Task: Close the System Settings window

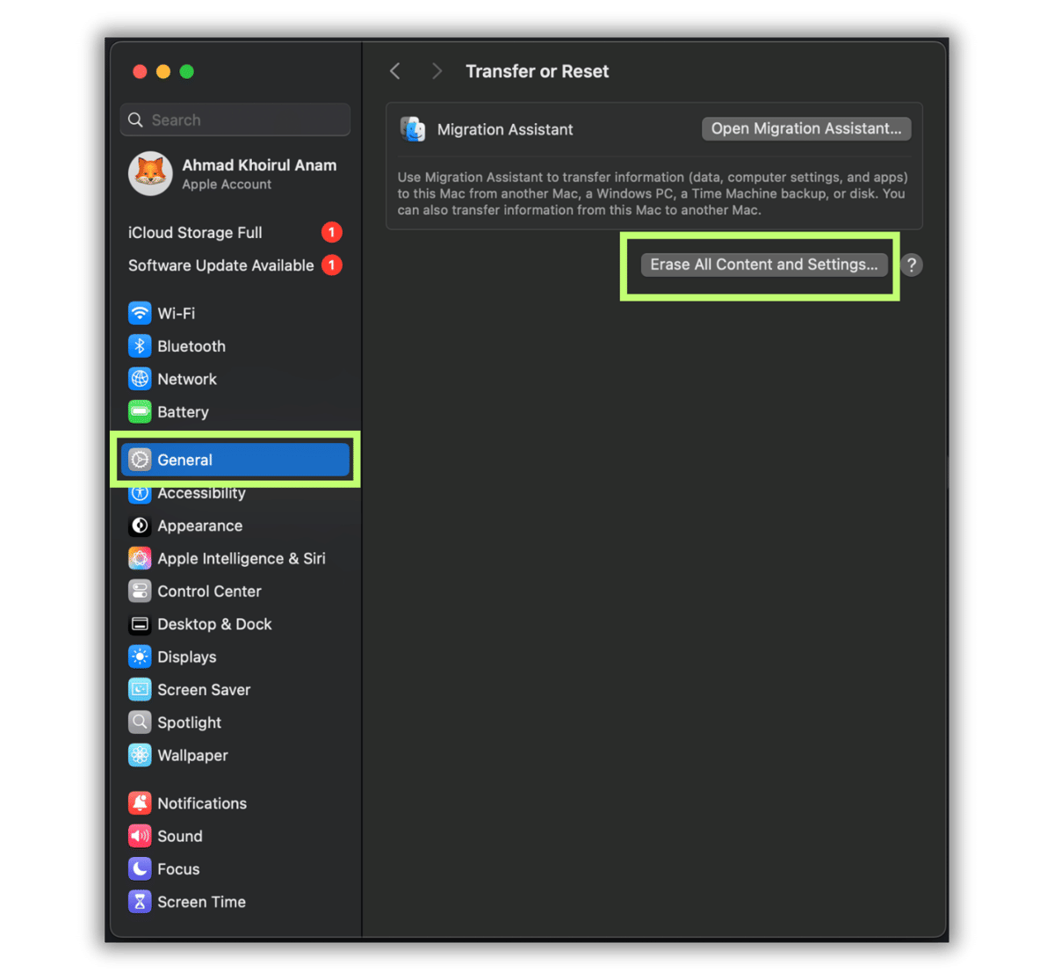Action: pos(140,71)
